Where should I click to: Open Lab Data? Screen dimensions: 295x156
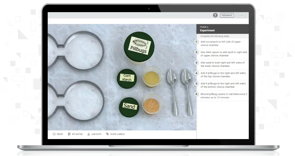coord(94,134)
